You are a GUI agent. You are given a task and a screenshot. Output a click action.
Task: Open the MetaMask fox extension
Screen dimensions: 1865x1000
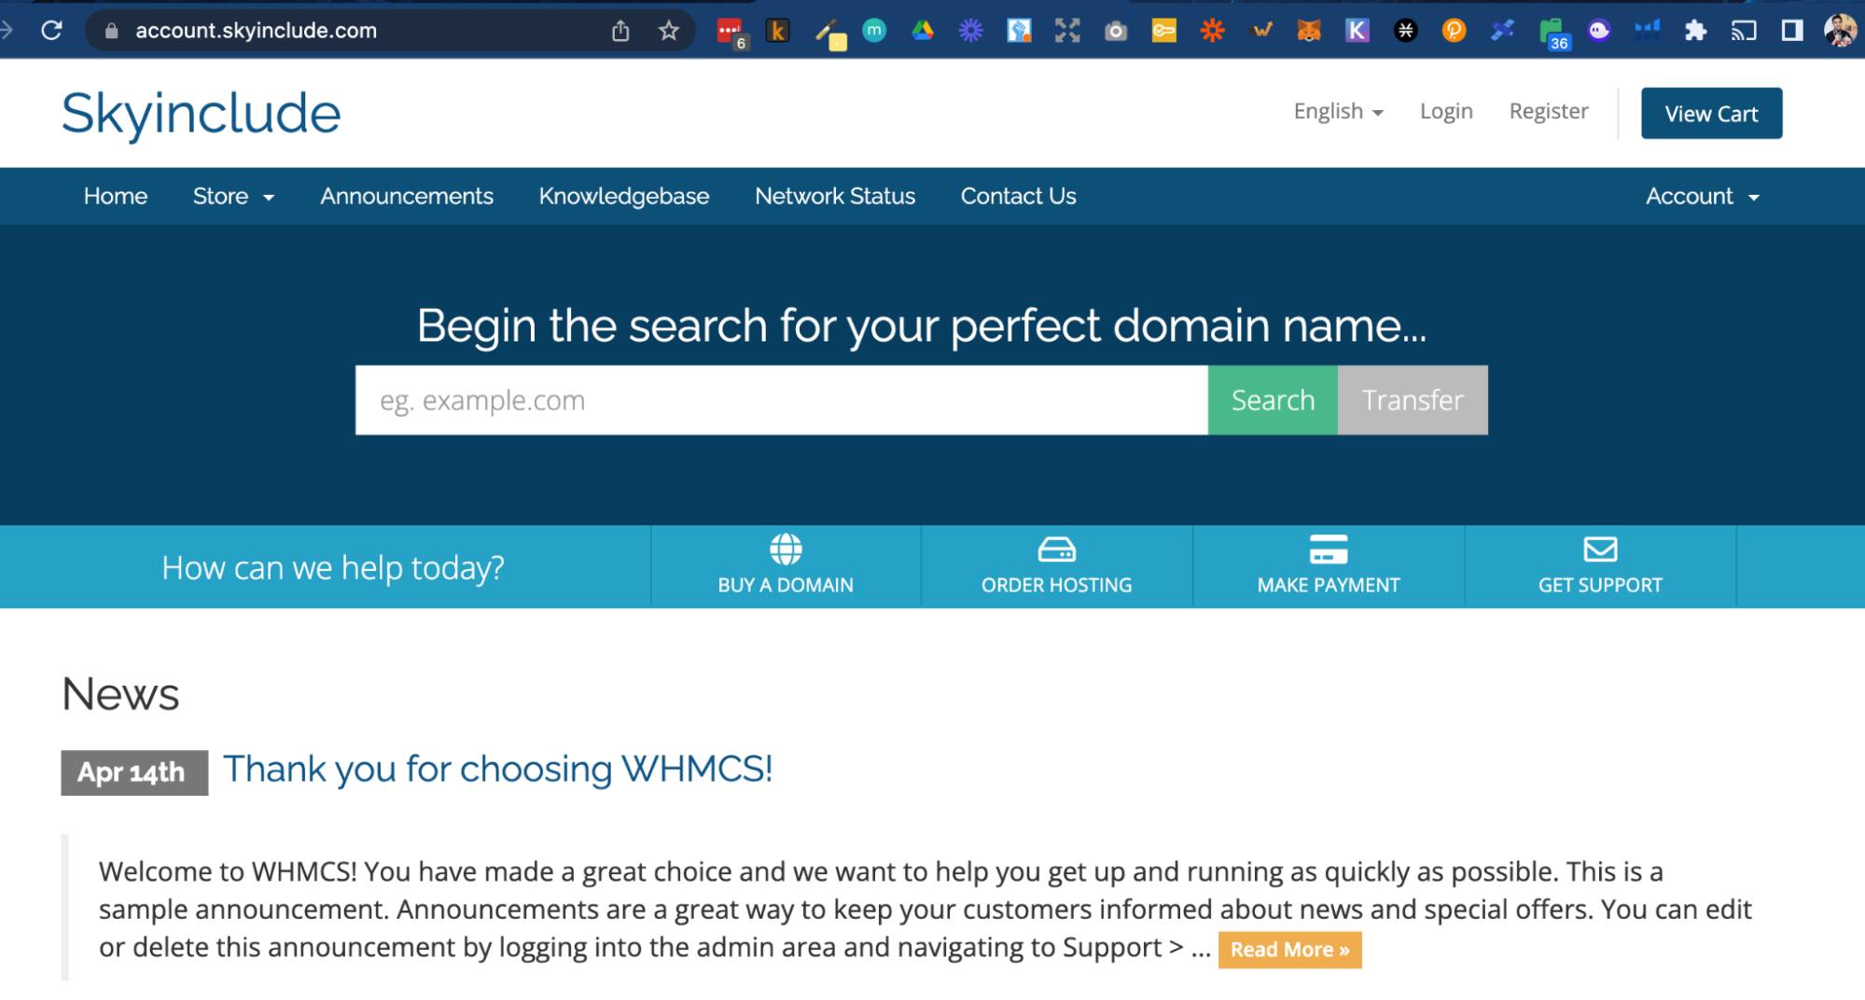1309,31
